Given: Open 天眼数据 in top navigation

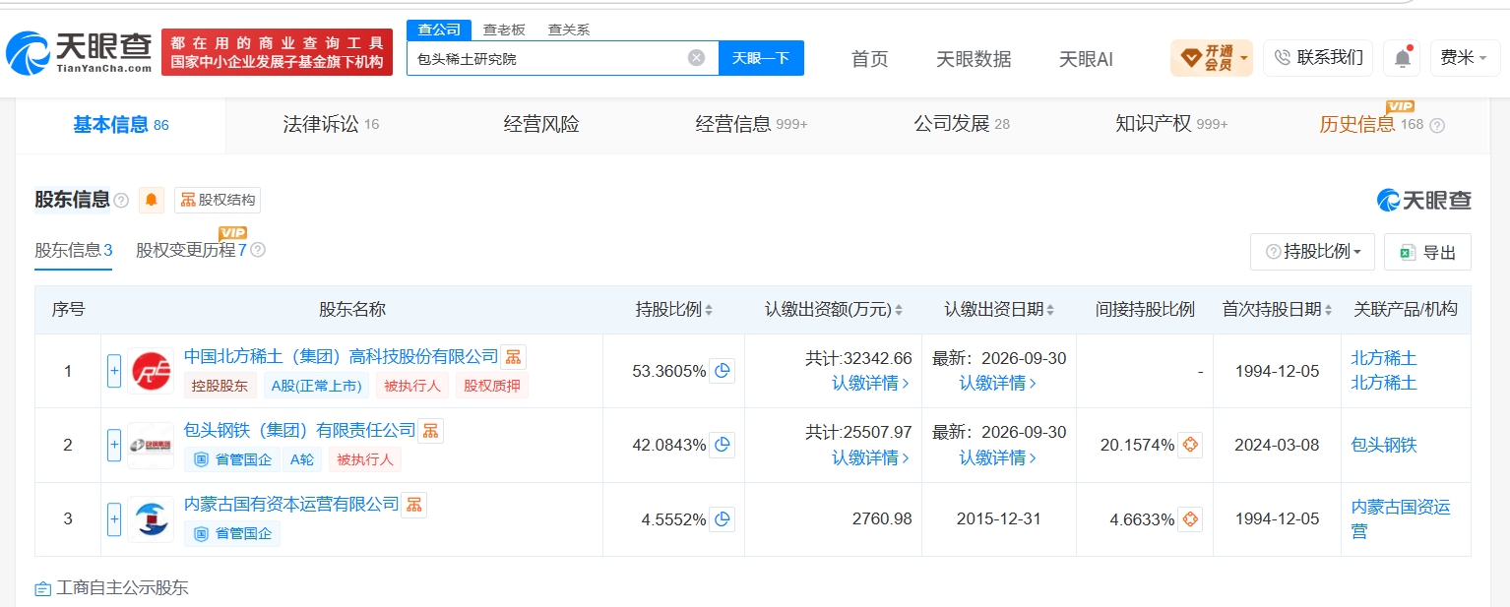Looking at the screenshot, I should tap(974, 59).
